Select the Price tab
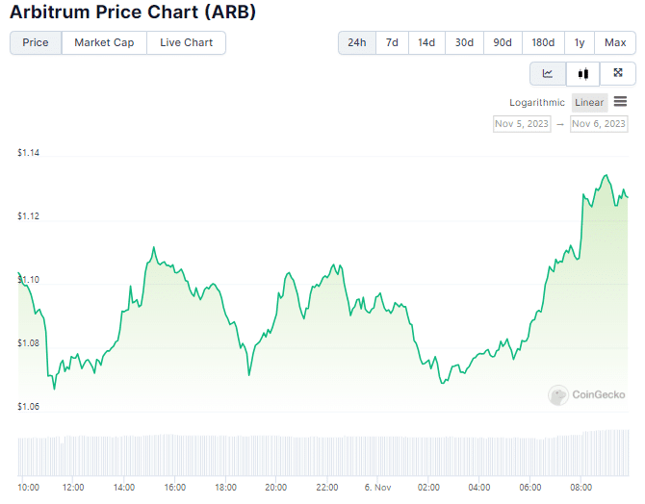 [36, 42]
